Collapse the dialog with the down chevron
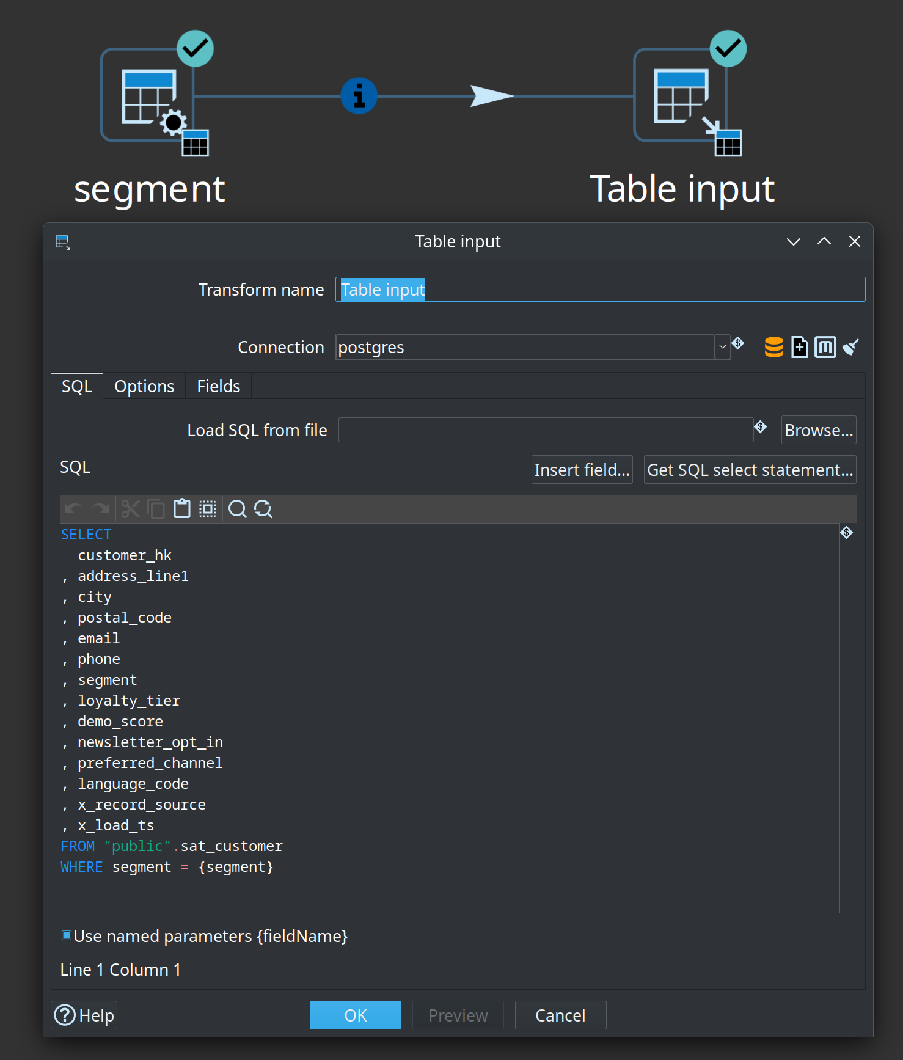The image size is (903, 1060). pyautogui.click(x=793, y=242)
